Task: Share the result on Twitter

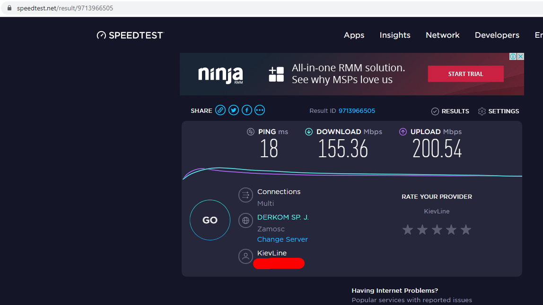Action: 233,110
